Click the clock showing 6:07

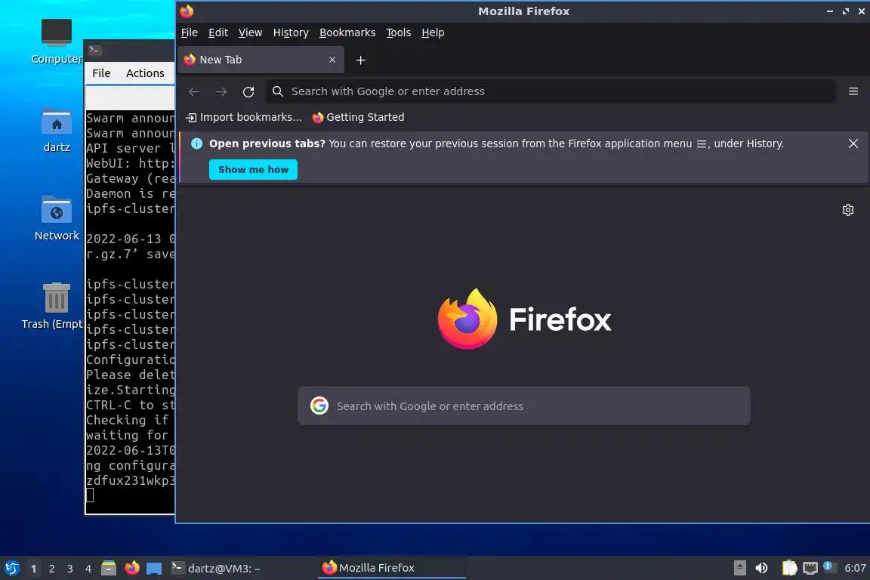(x=854, y=568)
